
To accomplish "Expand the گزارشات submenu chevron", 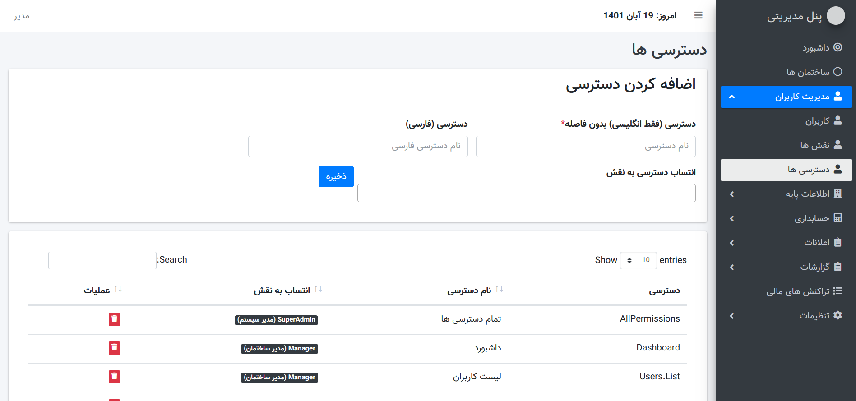I will point(732,267).
